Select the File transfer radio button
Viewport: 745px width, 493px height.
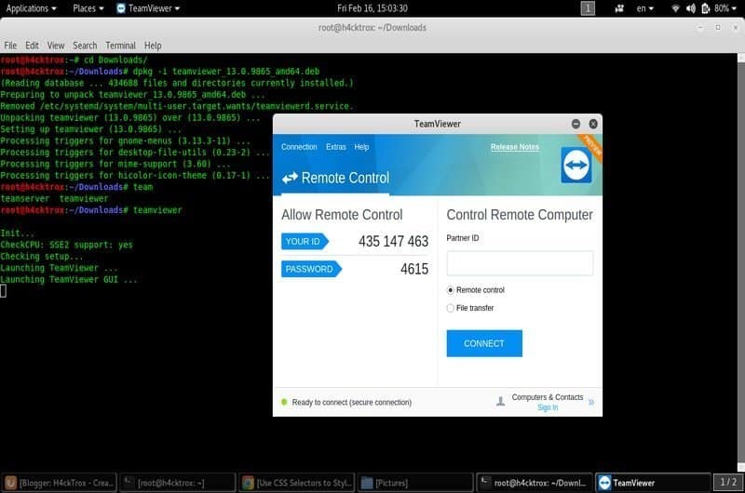click(451, 308)
